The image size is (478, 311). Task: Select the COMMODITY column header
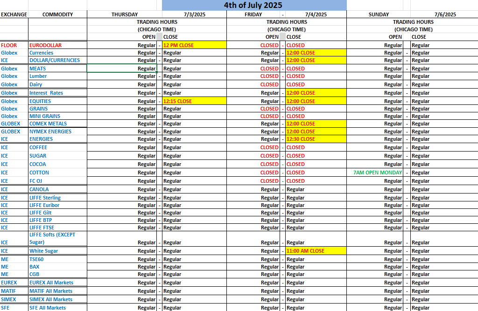[x=57, y=14]
